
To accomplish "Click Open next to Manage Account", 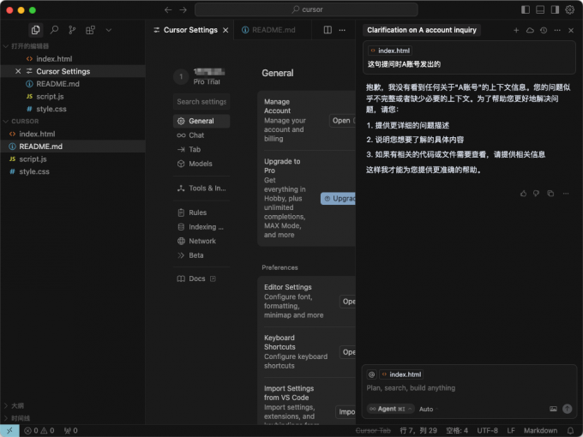I will 342,121.
